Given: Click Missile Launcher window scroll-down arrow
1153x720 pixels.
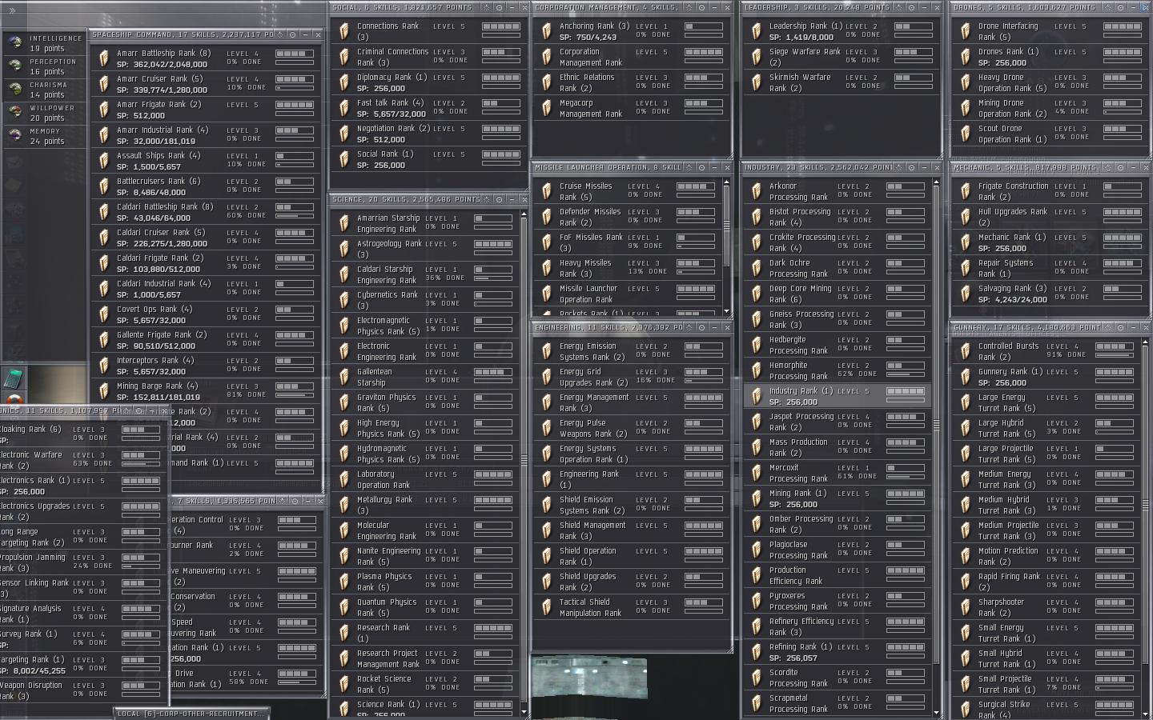Looking at the screenshot, I should tap(726, 311).
